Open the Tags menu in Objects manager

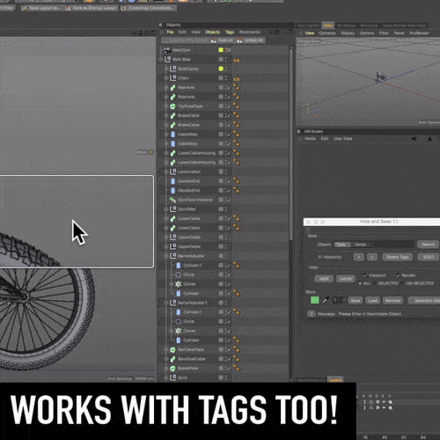[230, 32]
